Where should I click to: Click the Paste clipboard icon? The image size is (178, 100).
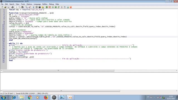tap(23, 7)
